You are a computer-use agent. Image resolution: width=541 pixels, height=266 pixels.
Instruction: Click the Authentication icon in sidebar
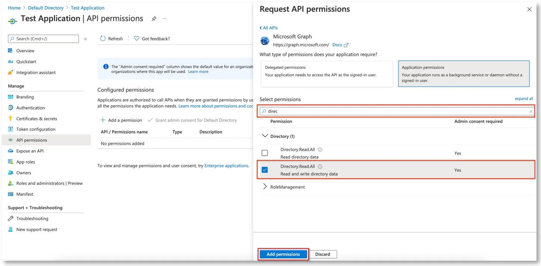tap(10, 108)
